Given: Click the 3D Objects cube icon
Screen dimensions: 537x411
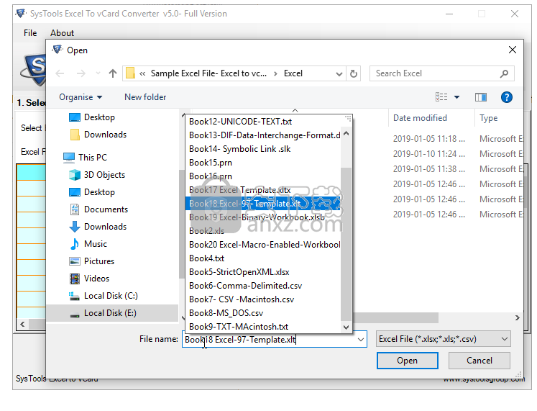Looking at the screenshot, I should tap(75, 175).
